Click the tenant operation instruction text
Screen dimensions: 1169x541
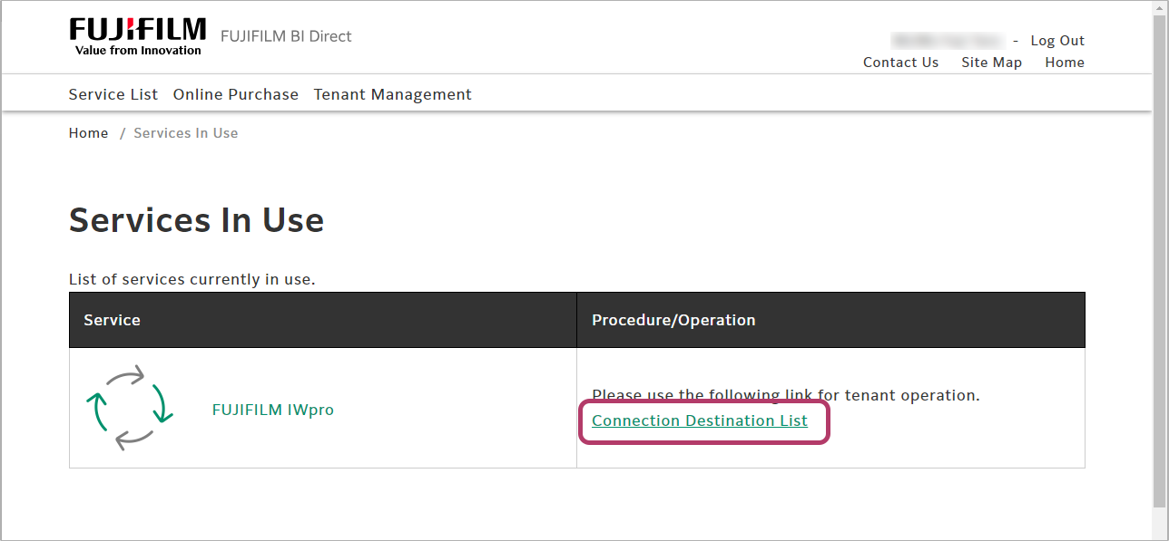click(x=785, y=395)
